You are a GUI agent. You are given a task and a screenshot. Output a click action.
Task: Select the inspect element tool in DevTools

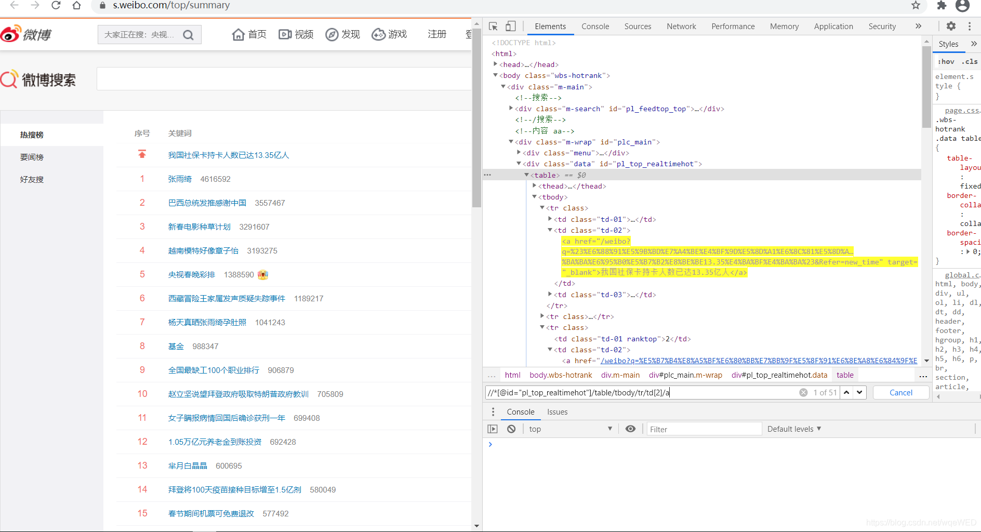(x=493, y=26)
